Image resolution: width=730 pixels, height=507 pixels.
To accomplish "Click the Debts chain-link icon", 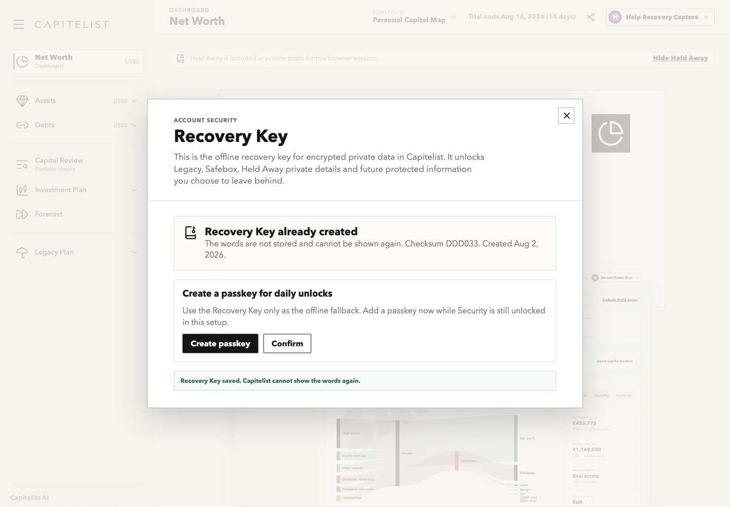I will 22,125.
